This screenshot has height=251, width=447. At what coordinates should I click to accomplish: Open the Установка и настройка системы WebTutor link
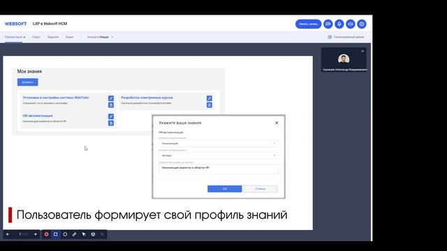coord(56,98)
